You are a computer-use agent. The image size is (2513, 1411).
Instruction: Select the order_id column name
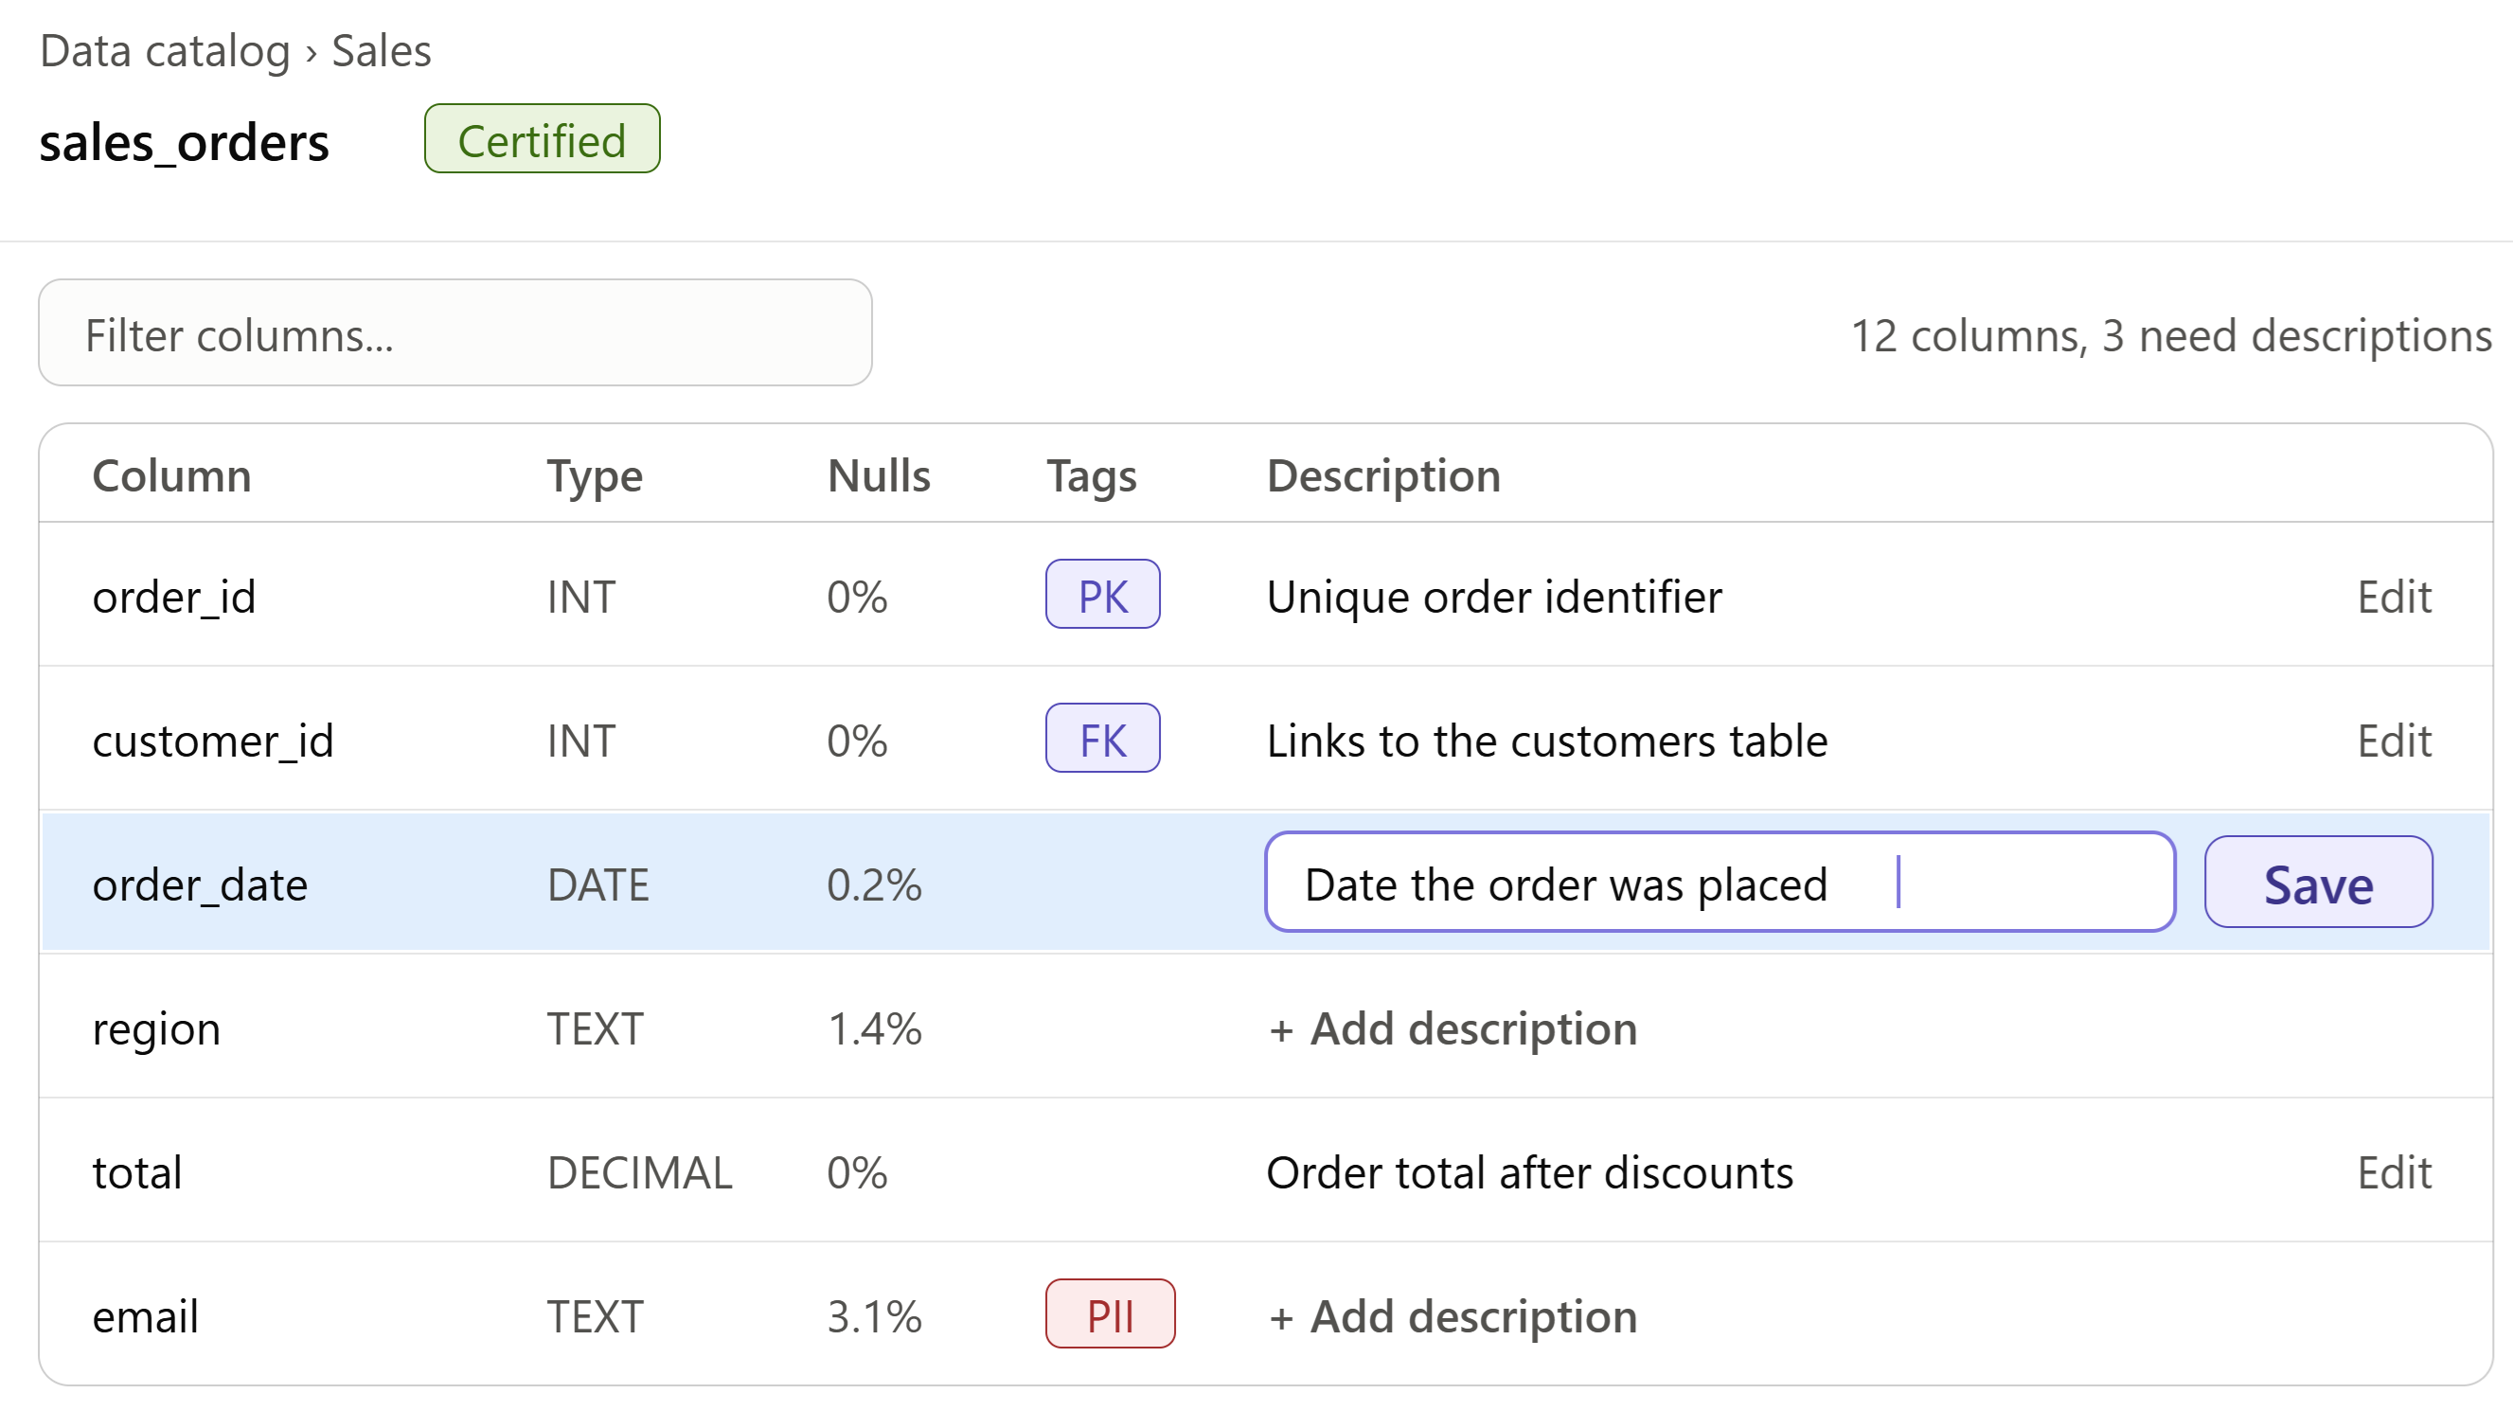click(x=173, y=598)
